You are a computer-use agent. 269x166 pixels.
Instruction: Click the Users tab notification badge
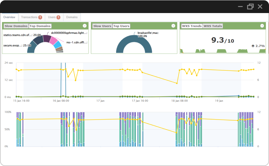(58, 17)
